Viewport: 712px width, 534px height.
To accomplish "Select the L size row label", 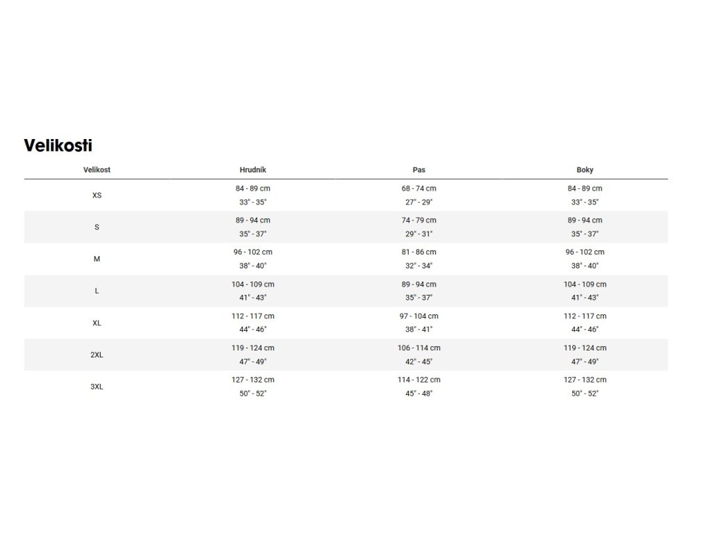I will click(97, 291).
